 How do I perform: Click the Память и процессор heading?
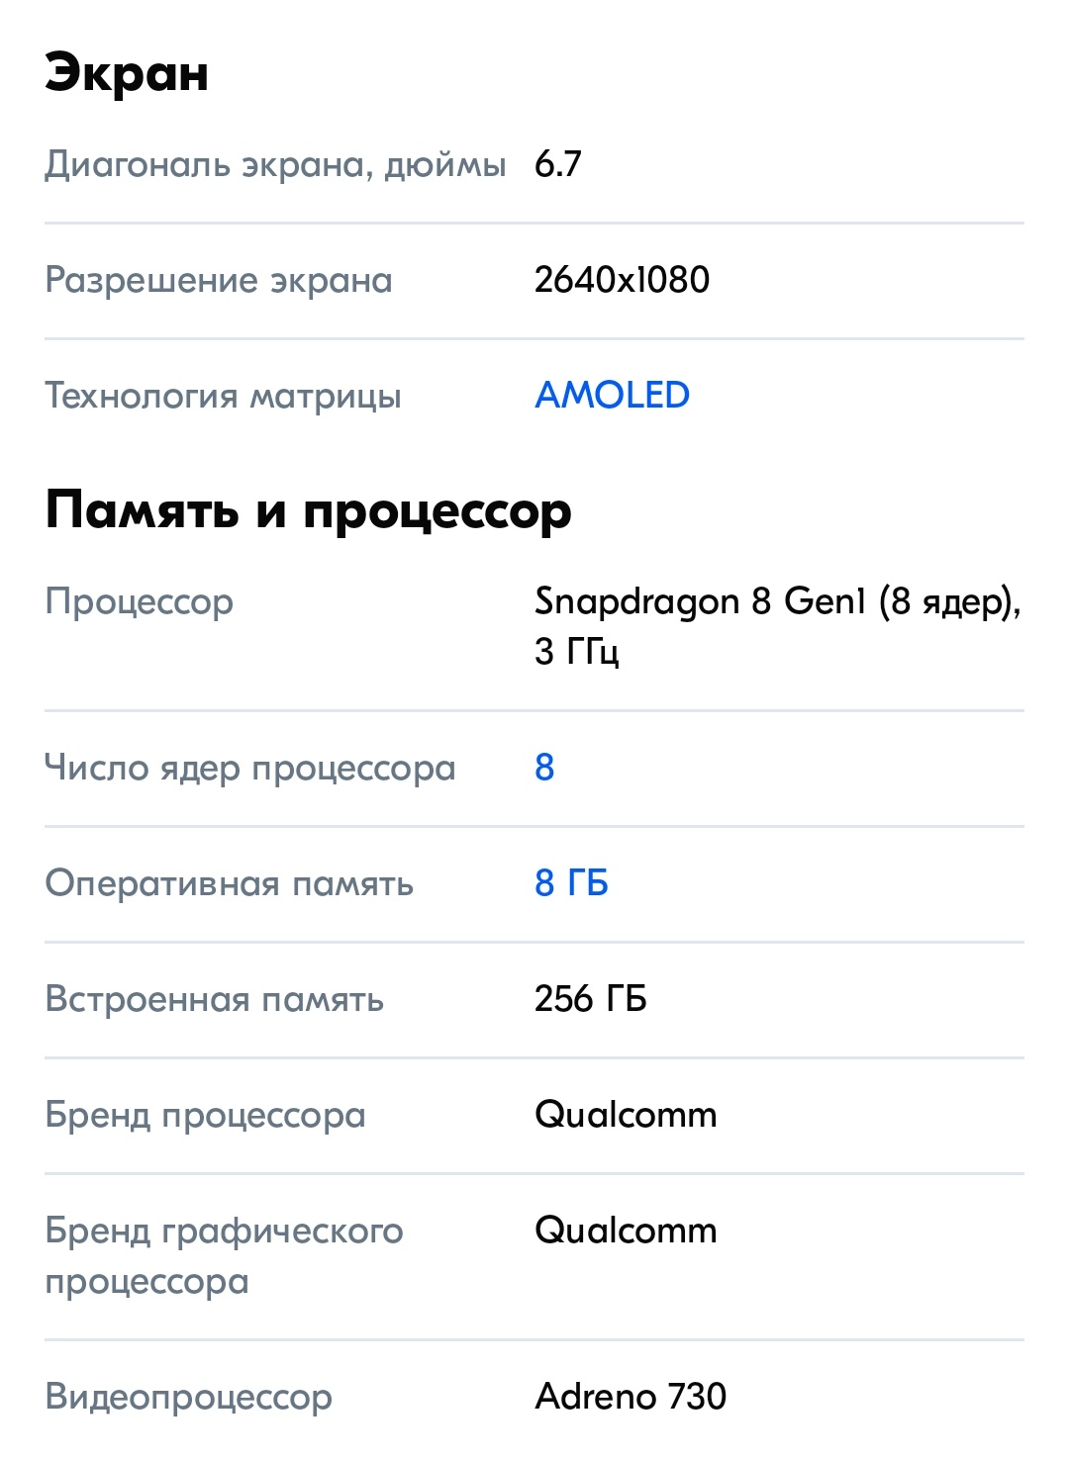(308, 511)
